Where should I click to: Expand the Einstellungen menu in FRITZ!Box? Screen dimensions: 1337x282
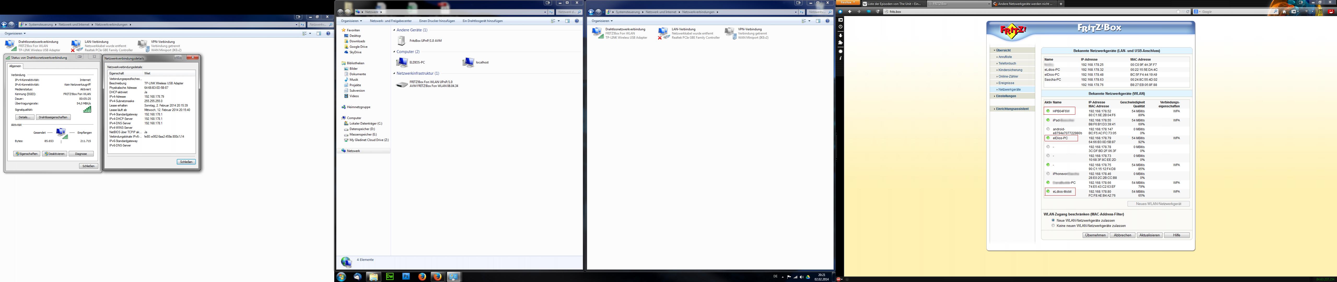click(x=1006, y=96)
